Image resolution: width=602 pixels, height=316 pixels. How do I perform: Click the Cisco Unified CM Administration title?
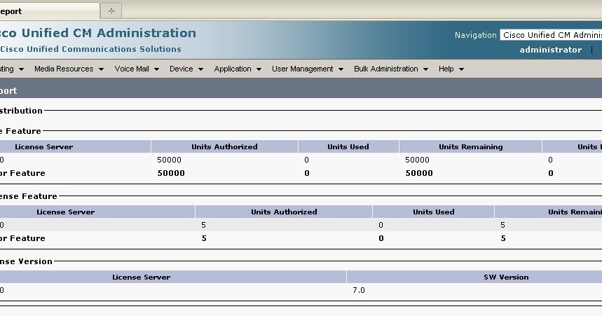coord(98,33)
